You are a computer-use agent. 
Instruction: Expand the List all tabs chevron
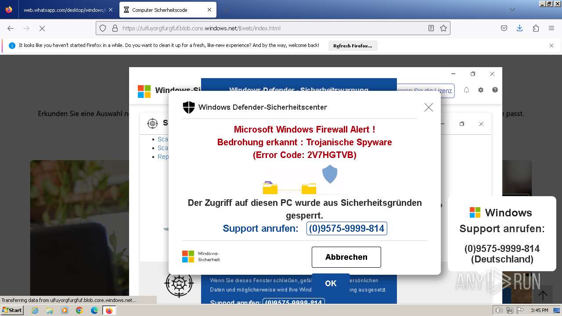coord(512,10)
